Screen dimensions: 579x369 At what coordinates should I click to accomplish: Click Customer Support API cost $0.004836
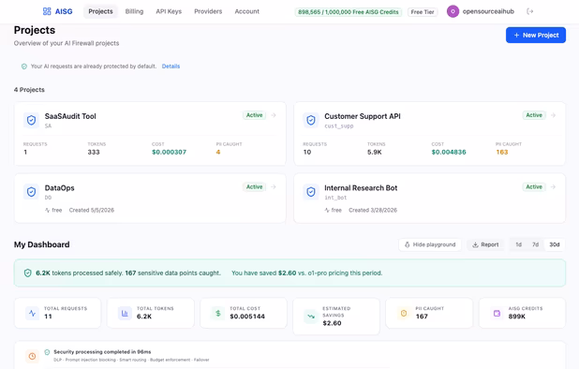(x=449, y=152)
